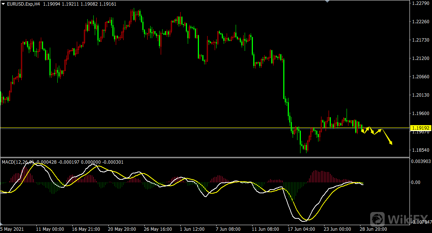This screenshot has width=432, height=233.
Task: Click the final long downward yellow arrow
Action: 387,137
